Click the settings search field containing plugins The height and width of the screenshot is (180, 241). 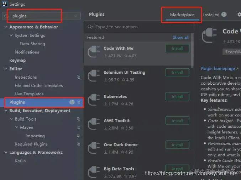tap(41, 16)
